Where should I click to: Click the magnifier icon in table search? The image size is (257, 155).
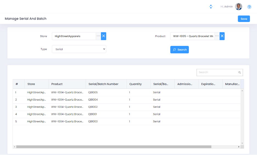pyautogui.click(x=239, y=73)
